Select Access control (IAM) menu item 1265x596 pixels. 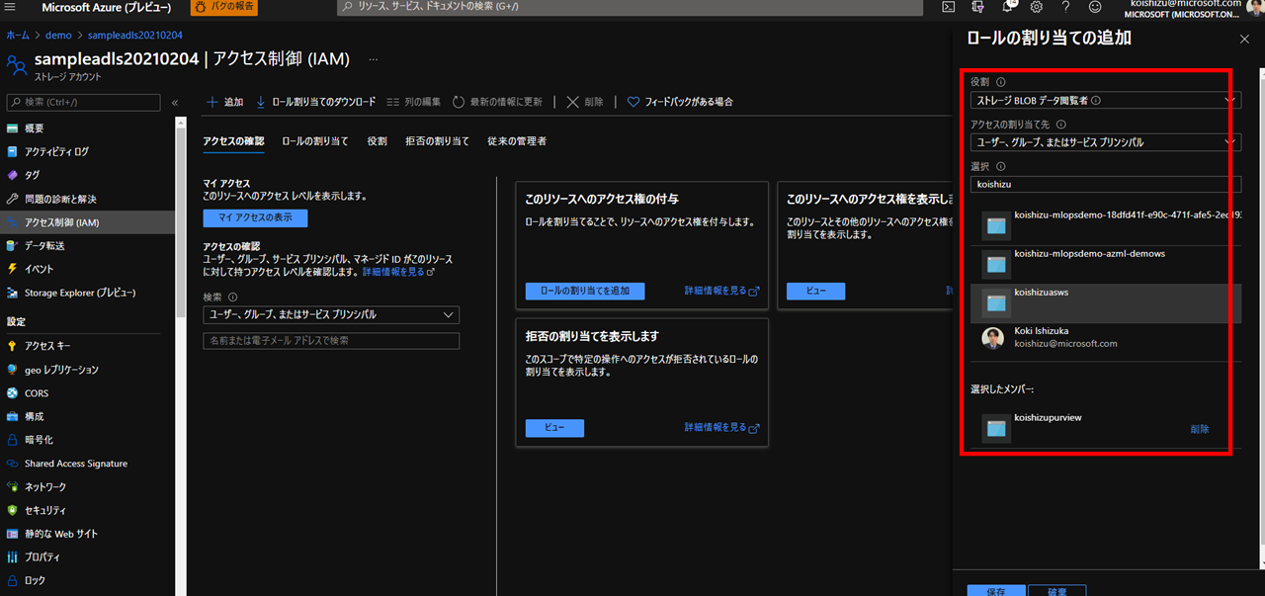pyautogui.click(x=87, y=222)
